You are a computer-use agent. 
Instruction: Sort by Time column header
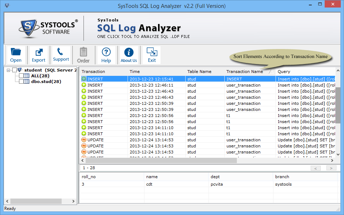point(157,72)
